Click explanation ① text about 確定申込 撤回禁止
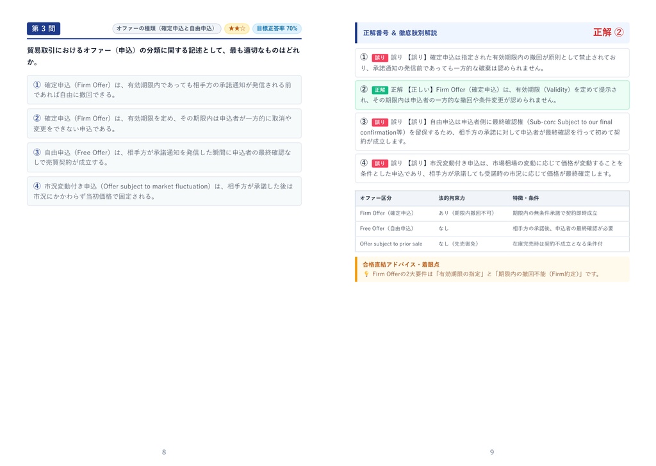 click(492, 63)
